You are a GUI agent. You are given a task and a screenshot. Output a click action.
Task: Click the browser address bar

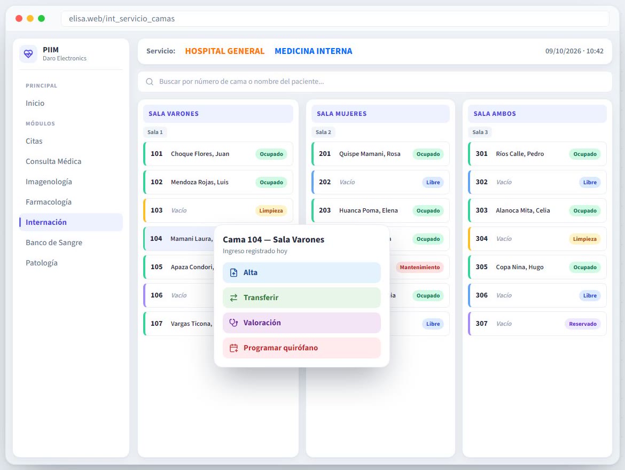(x=335, y=19)
